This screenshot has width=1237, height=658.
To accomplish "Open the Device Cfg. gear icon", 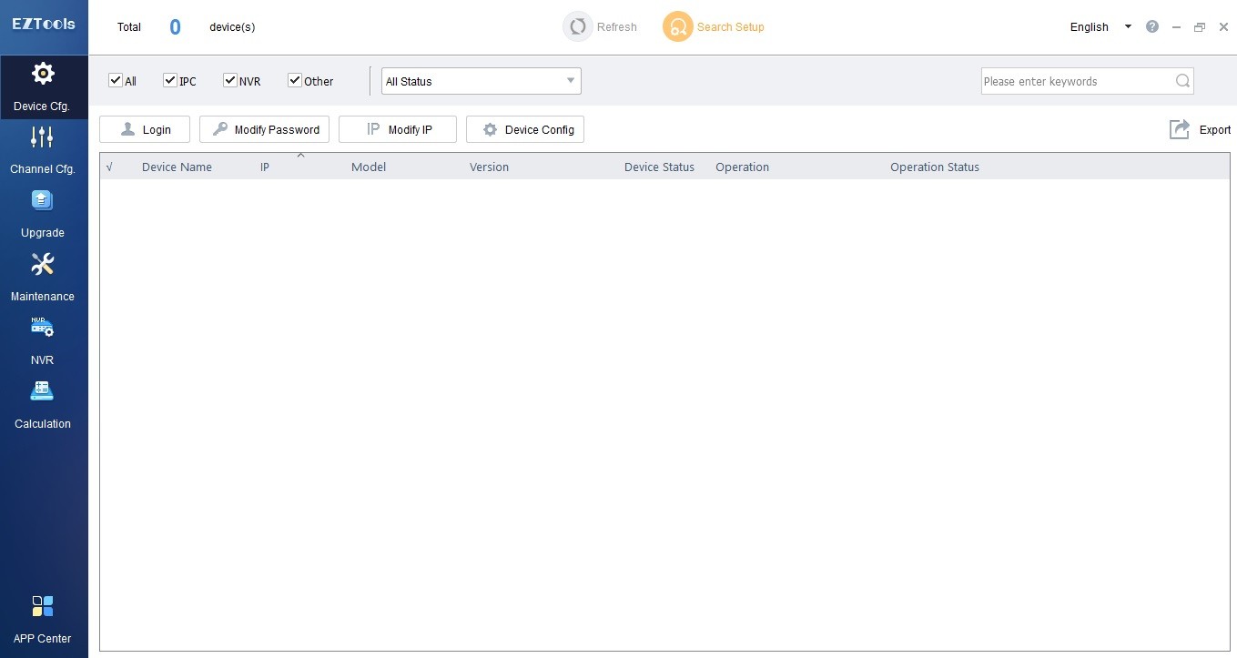I will (43, 74).
